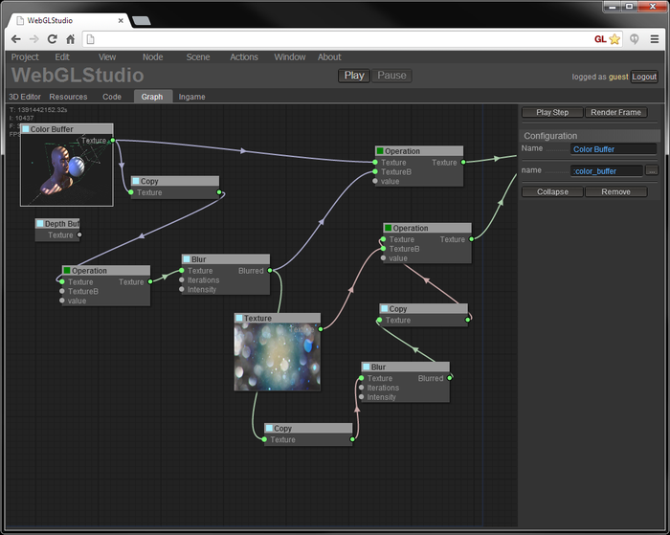Click the Color Buffer 3D head preview thumbnail
Image resolution: width=670 pixels, height=535 pixels.
pos(67,170)
